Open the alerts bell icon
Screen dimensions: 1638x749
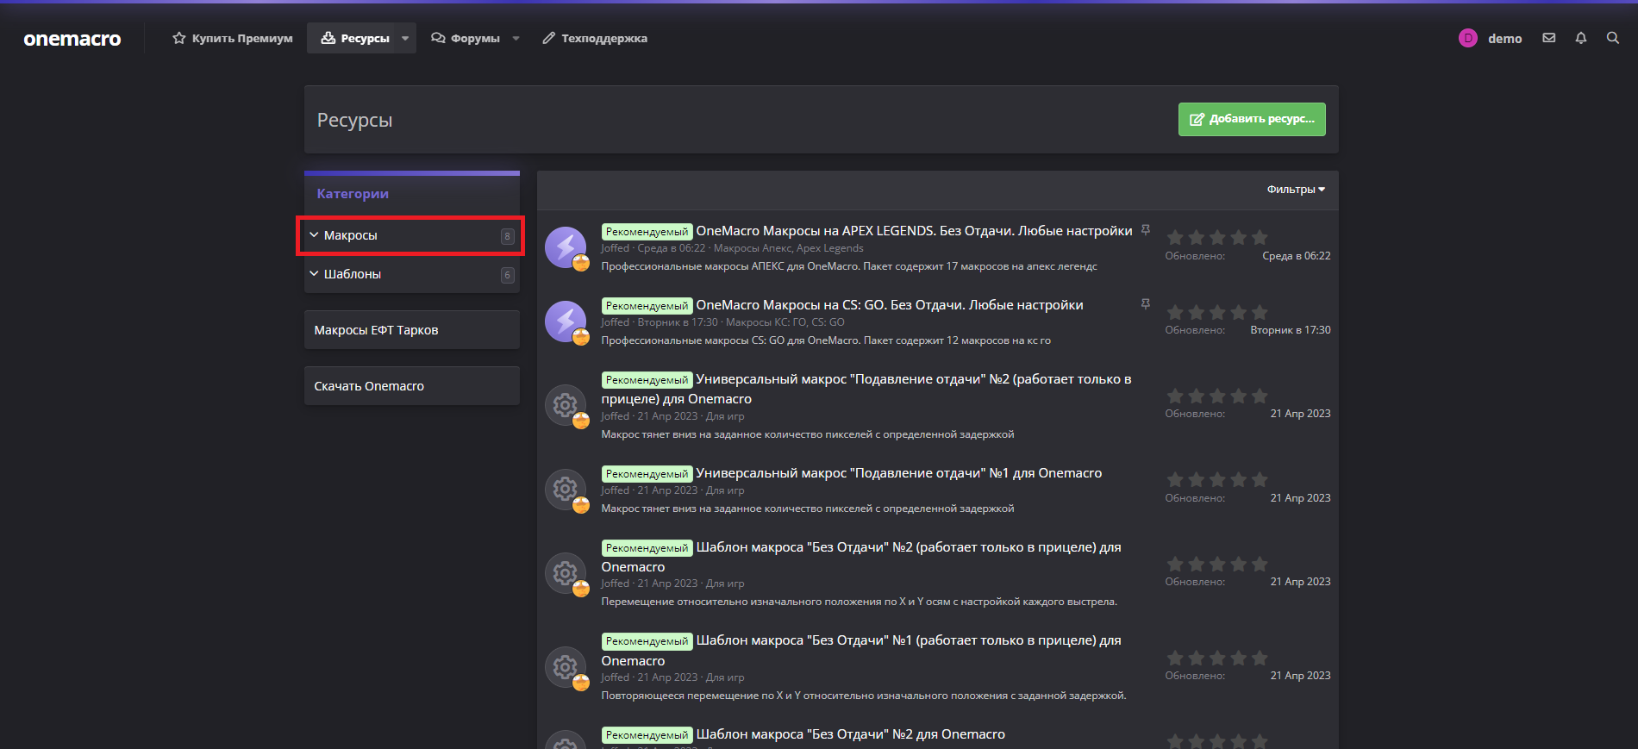point(1581,38)
